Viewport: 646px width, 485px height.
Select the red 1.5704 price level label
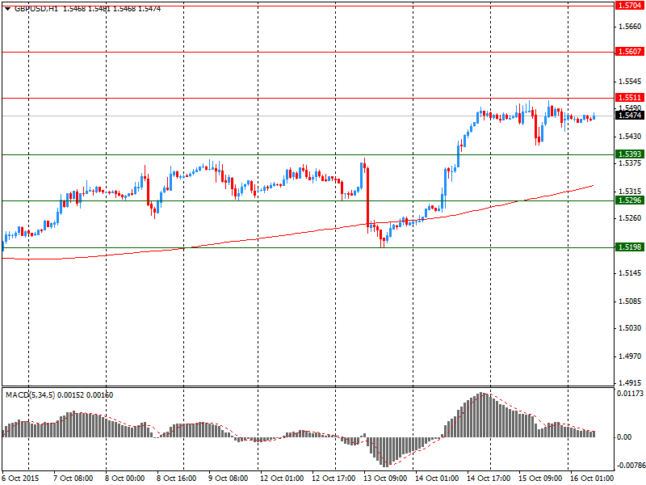630,6
